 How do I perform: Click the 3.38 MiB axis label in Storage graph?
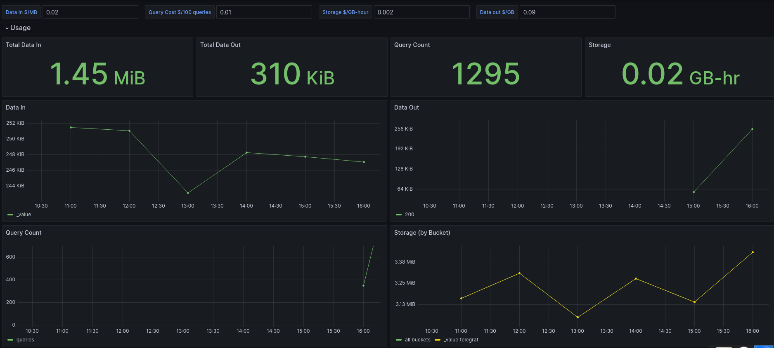click(x=405, y=262)
